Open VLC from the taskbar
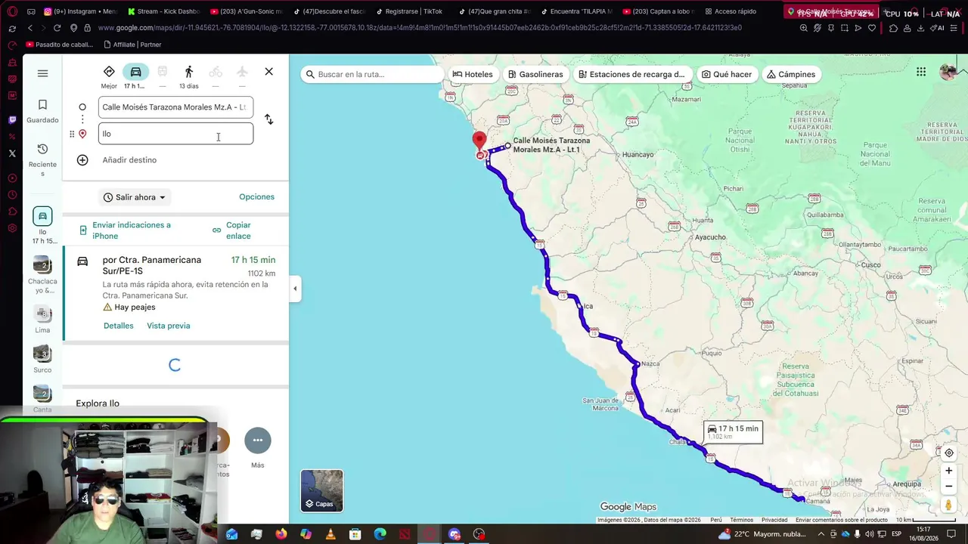This screenshot has width=968, height=544. pos(330,534)
